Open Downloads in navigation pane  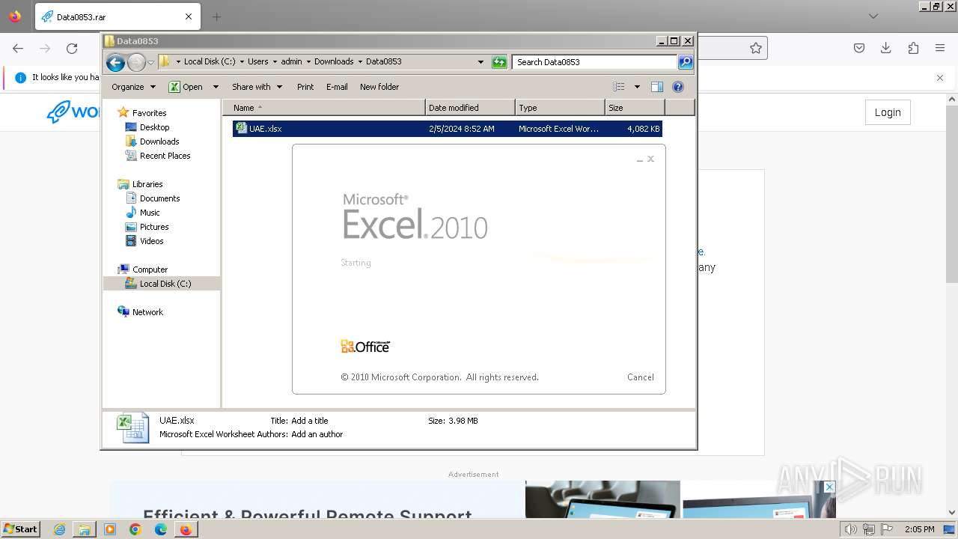159,141
